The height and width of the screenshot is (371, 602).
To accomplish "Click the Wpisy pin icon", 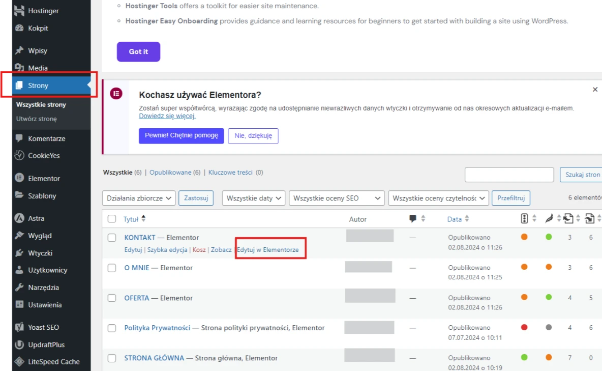I will click(x=19, y=51).
